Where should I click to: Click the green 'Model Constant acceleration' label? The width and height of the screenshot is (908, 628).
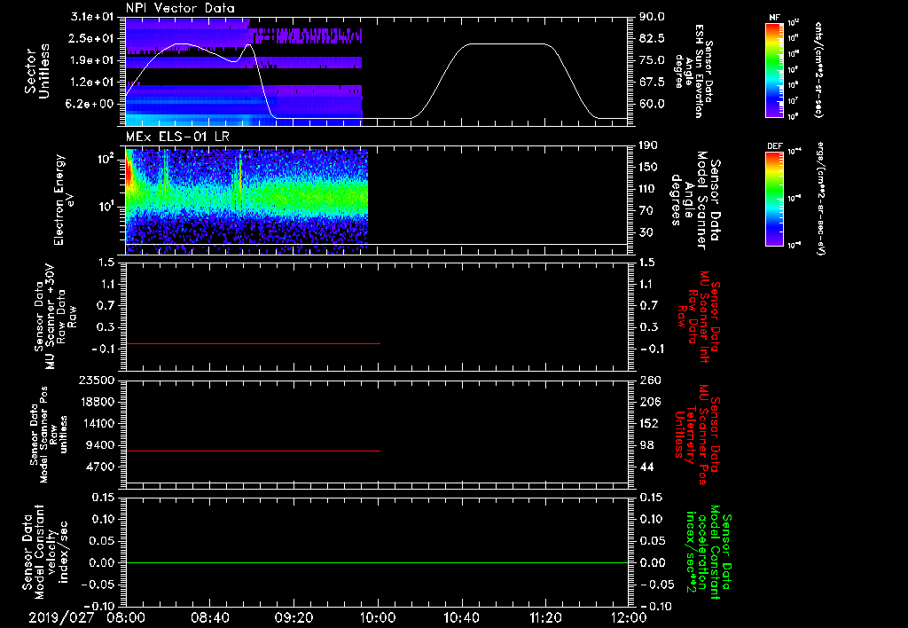click(x=708, y=553)
